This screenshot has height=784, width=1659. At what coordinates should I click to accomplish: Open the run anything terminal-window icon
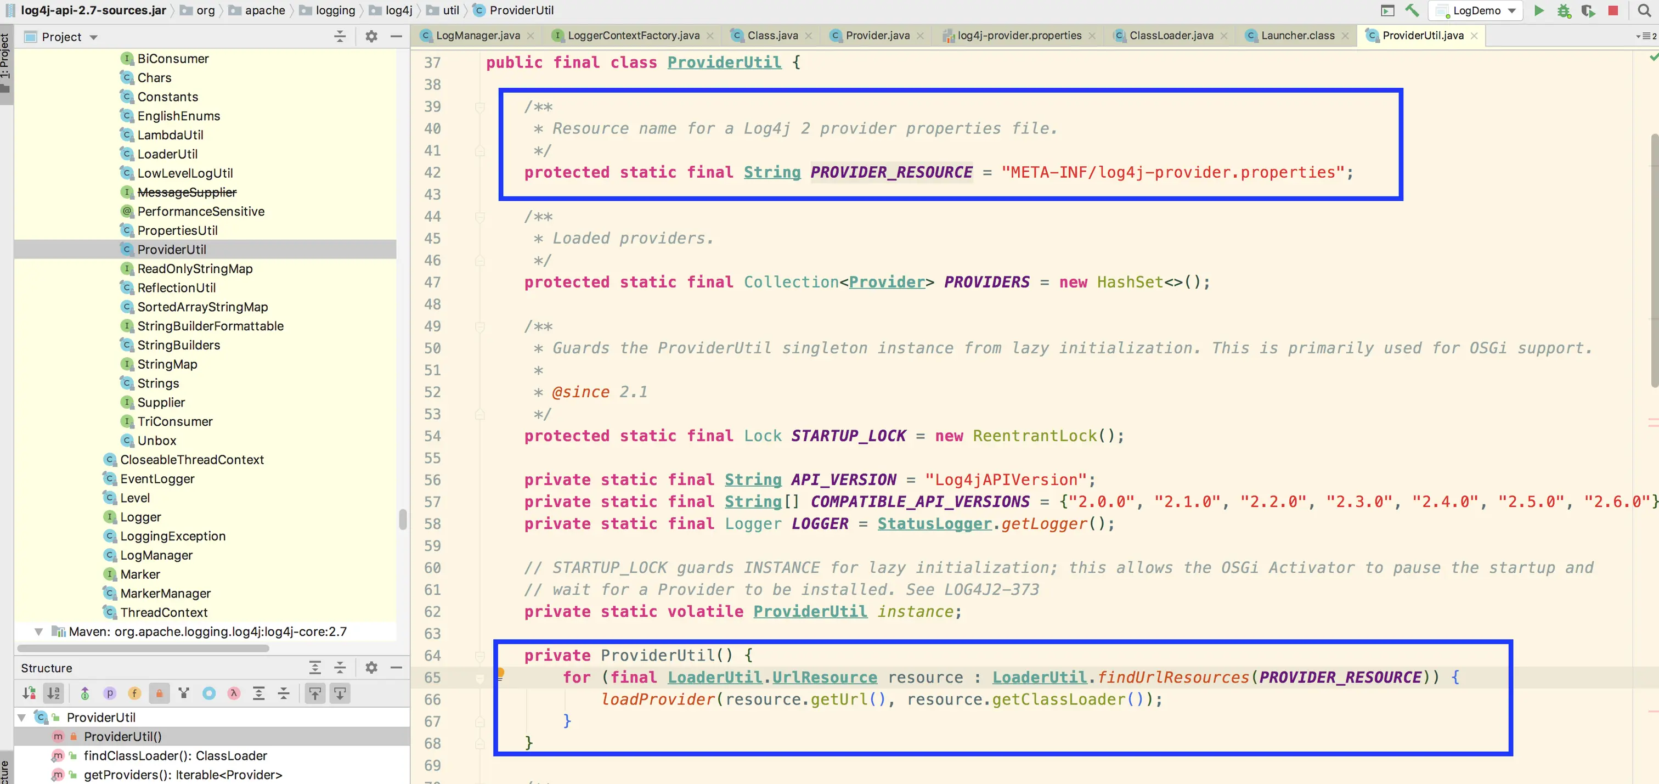point(1388,10)
